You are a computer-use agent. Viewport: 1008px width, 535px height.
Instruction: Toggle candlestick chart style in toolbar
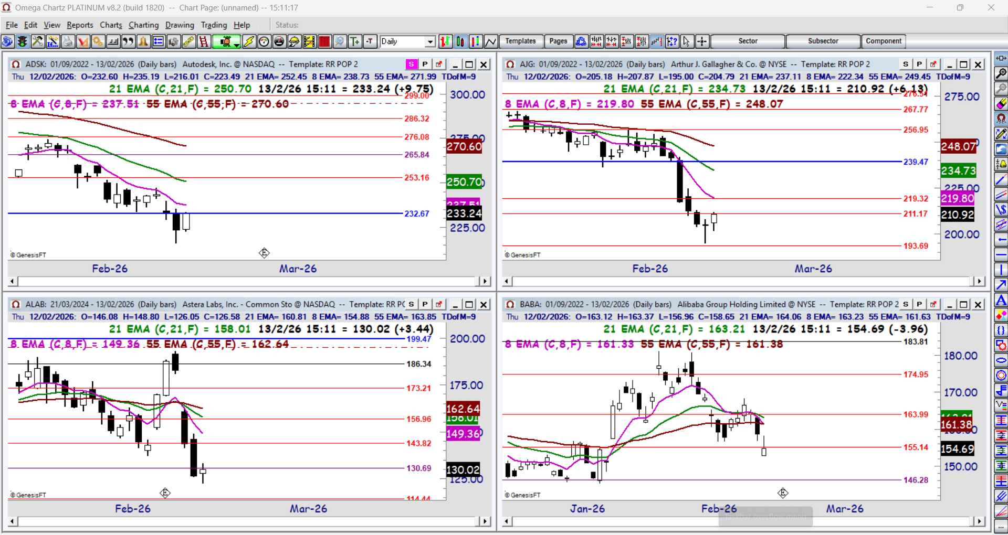point(460,41)
